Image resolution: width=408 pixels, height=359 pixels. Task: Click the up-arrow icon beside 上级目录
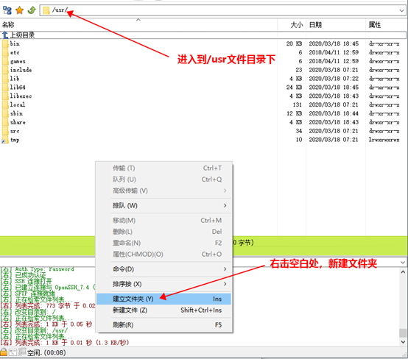pyautogui.click(x=5, y=35)
